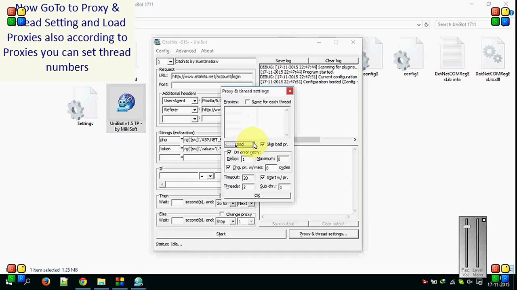Click the Maximum retries input field
517x290 pixels.
click(283, 159)
